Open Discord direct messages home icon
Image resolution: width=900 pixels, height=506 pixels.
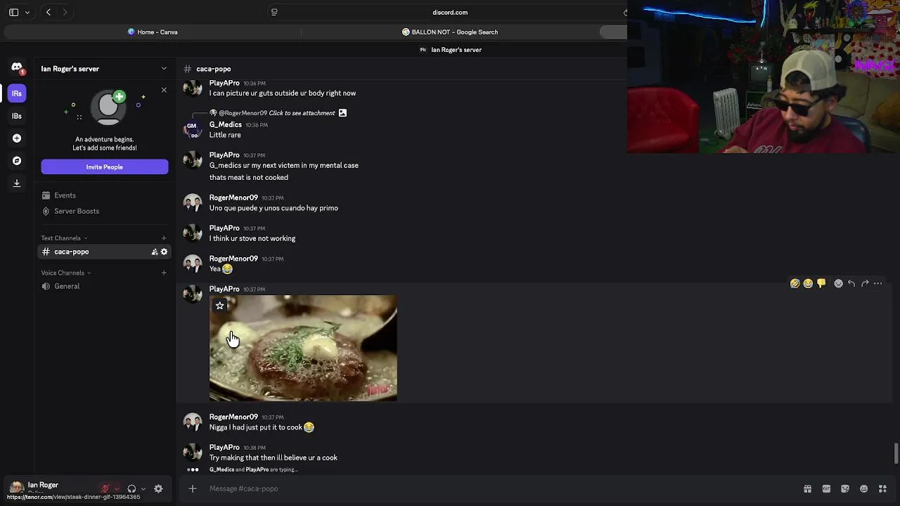coord(17,67)
